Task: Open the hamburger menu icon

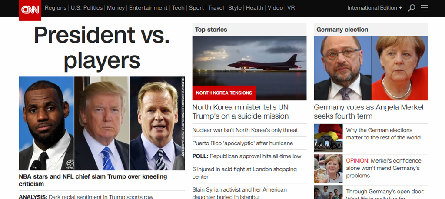Action: [425, 8]
